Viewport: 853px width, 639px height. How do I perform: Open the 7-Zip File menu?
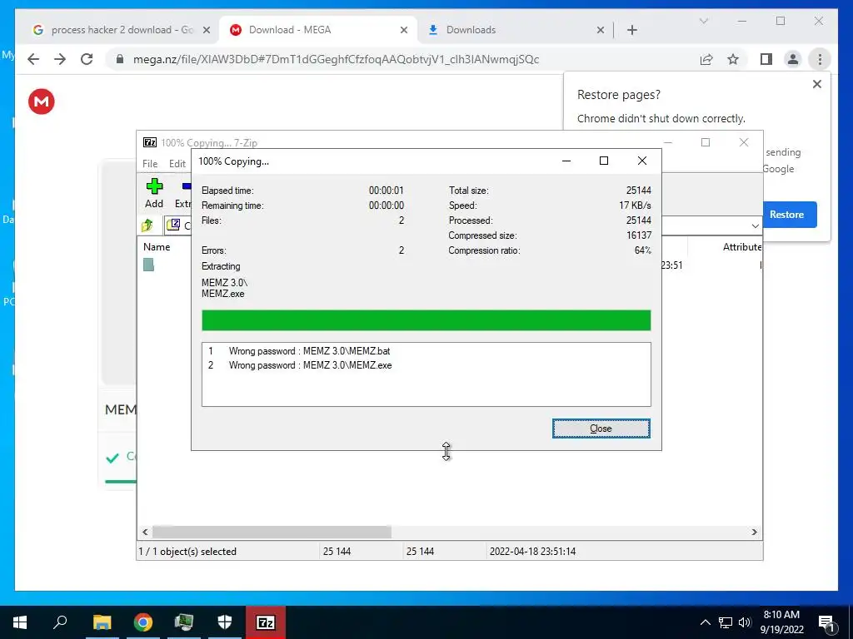[150, 164]
